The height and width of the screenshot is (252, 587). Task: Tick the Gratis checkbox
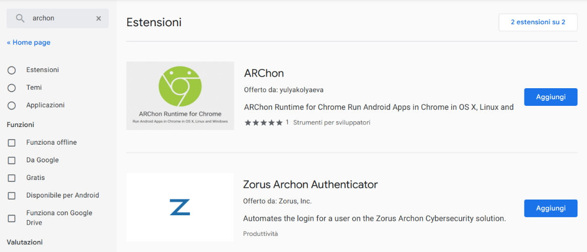(x=12, y=177)
